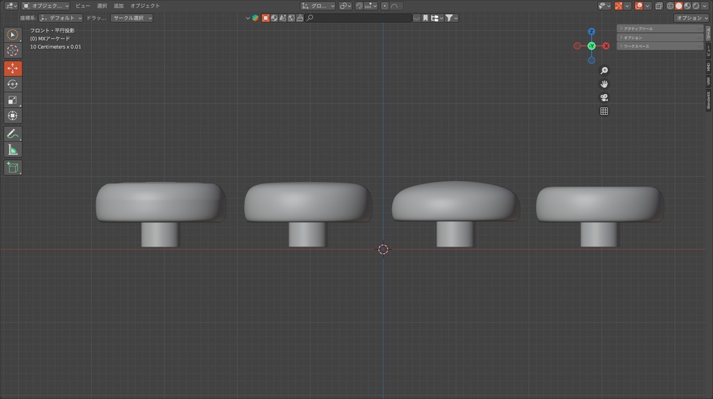Viewport: 713px width, 399px height.
Task: Toggle the highlighted models asset type button
Action: tap(265, 17)
